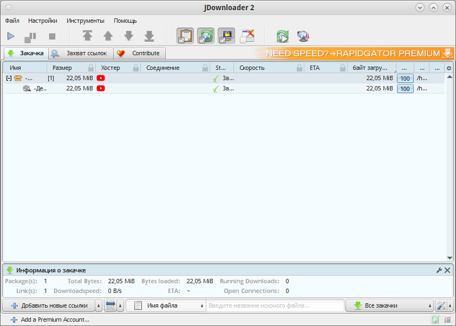Image resolution: width=456 pixels, height=326 pixels.
Task: Close the Информация о закачке panel
Action: (x=447, y=270)
